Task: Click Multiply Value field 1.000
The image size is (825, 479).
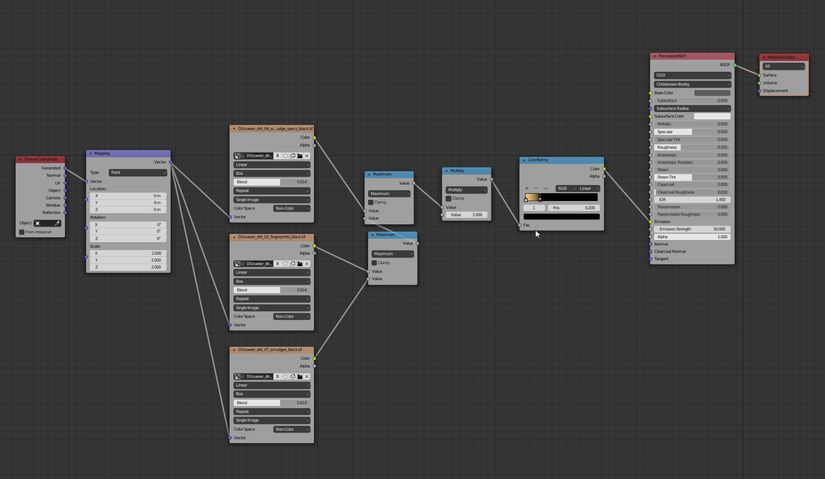Action: pos(466,215)
